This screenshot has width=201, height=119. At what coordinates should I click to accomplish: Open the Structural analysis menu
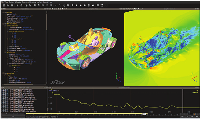(36, 2)
